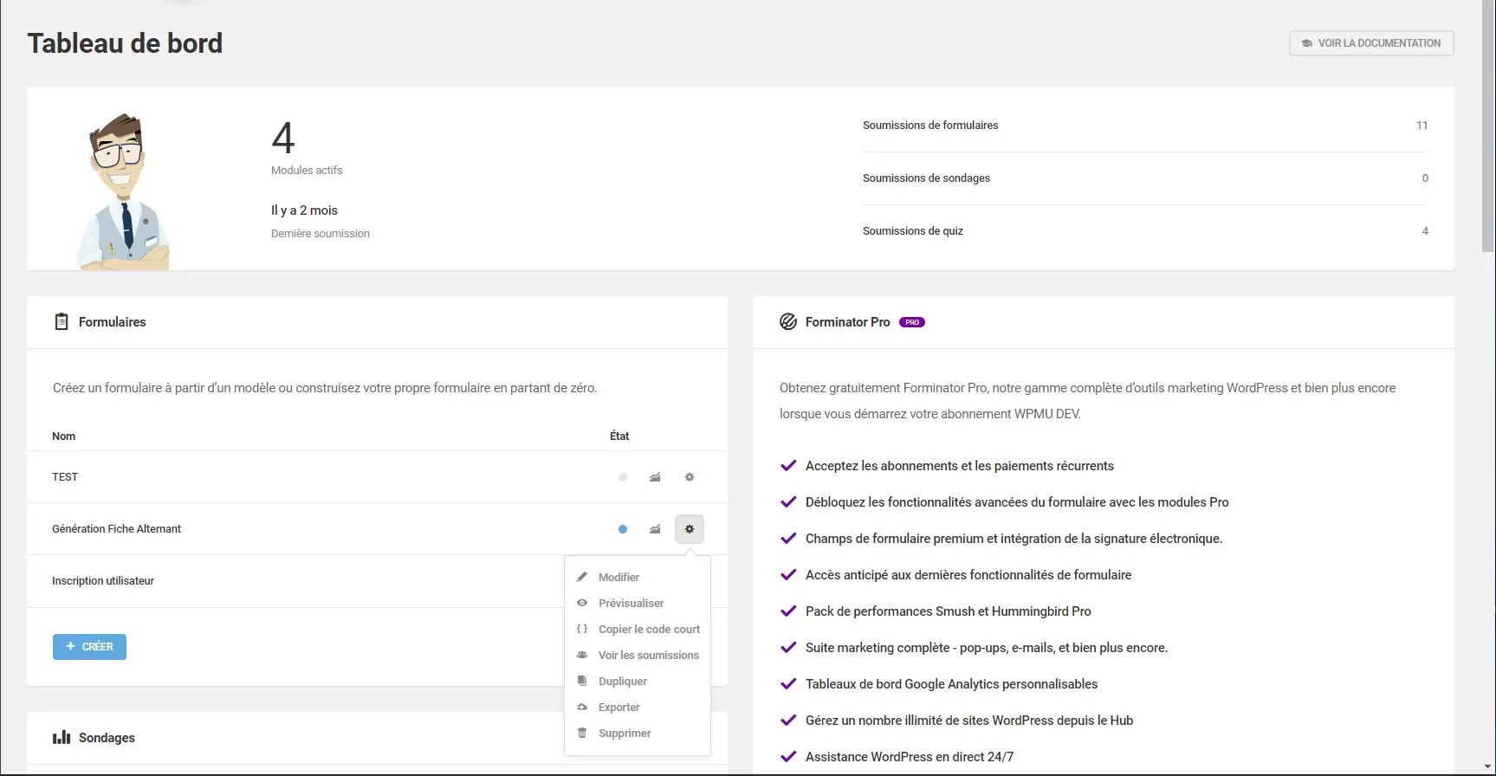This screenshot has height=776, width=1496.
Task: Open Voir la documentation
Action: pyautogui.click(x=1371, y=43)
